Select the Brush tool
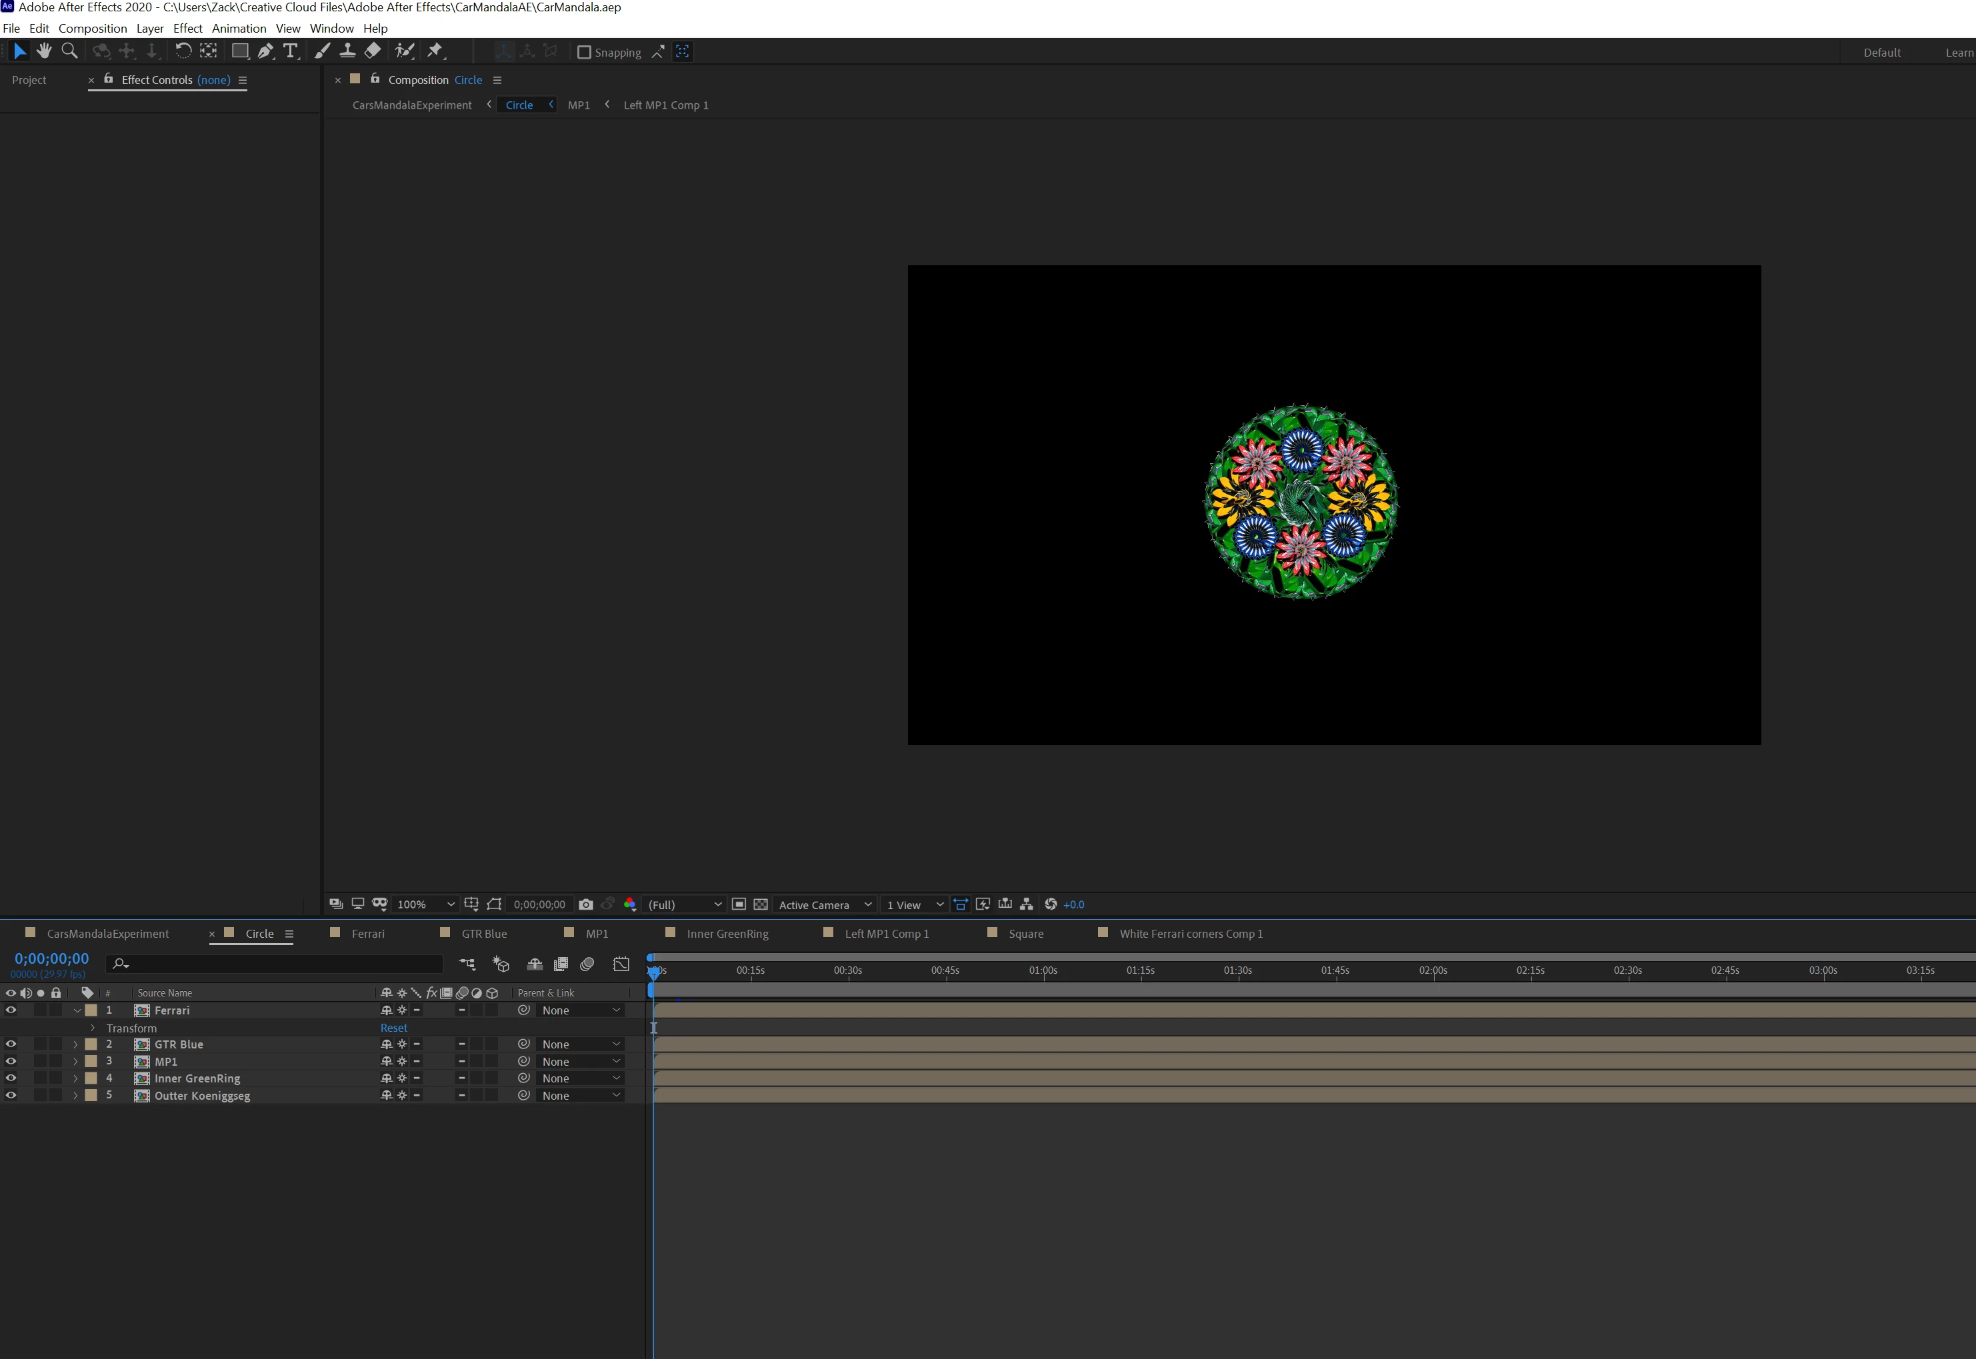 click(322, 51)
